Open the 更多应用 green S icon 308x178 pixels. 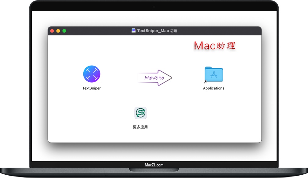coord(140,113)
